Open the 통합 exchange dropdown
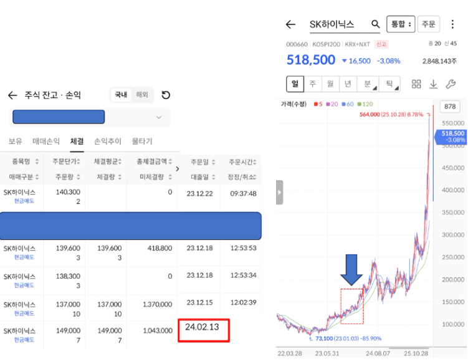This screenshot has width=468, height=361. (x=400, y=24)
